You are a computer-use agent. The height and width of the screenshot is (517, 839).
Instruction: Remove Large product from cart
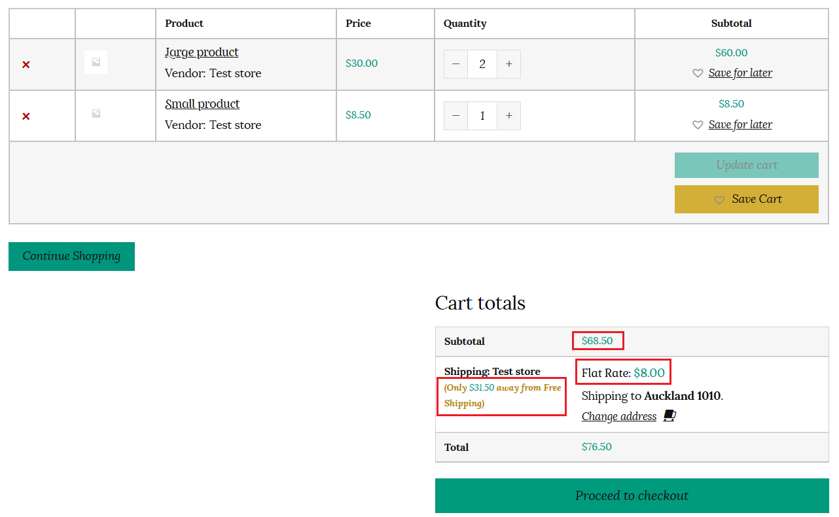26,65
